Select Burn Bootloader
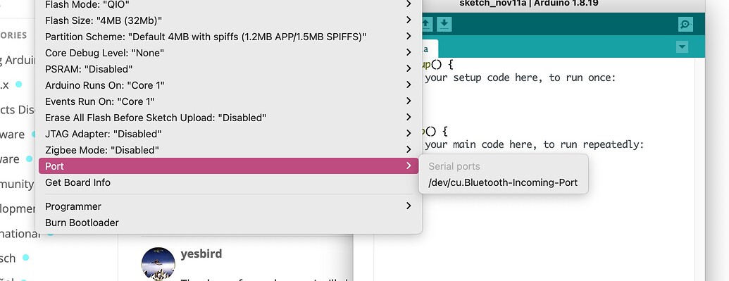 click(228, 223)
